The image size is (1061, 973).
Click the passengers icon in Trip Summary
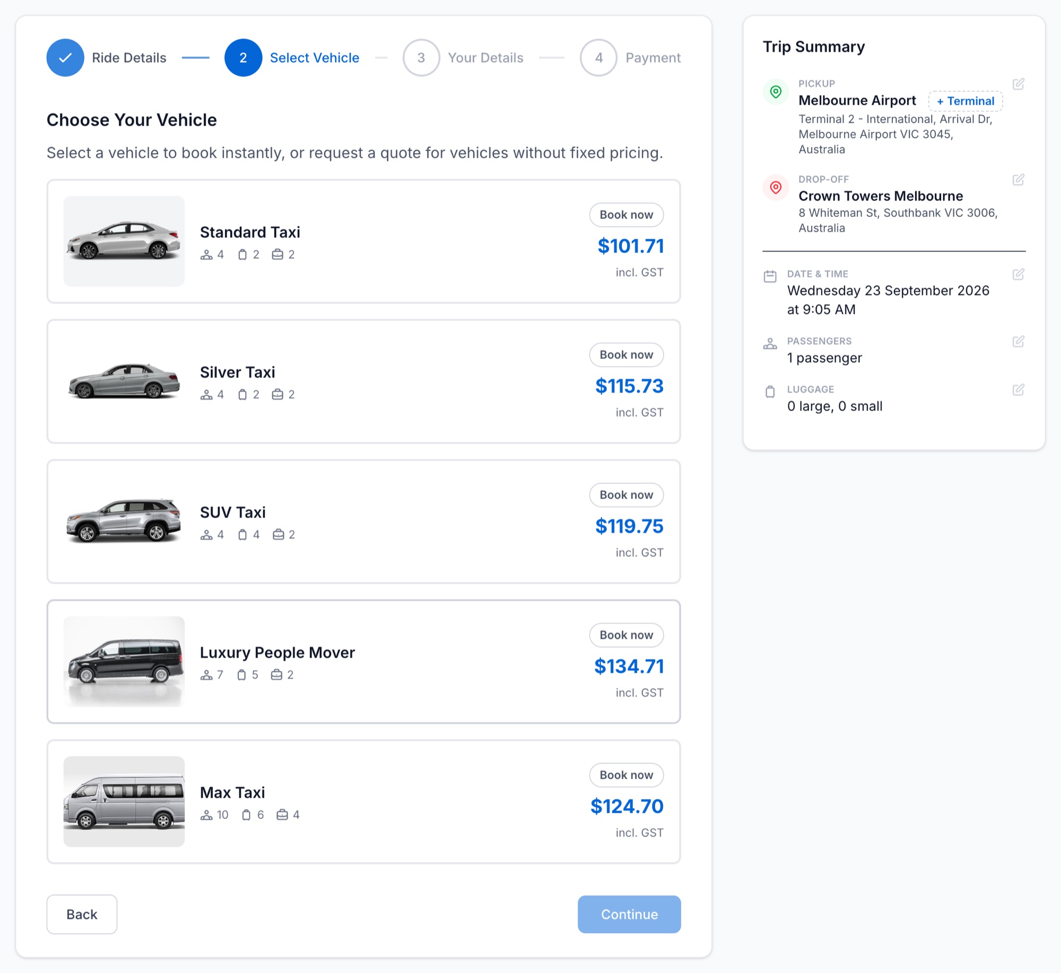pos(770,344)
